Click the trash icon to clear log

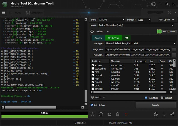[118, 114]
